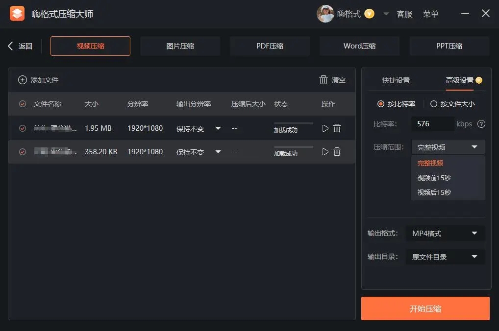Click the play icon for the 1.95 MB video

325,128
